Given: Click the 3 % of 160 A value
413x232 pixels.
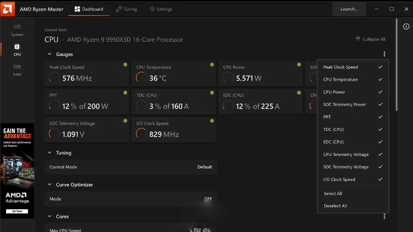Looking at the screenshot, I should click(169, 106).
